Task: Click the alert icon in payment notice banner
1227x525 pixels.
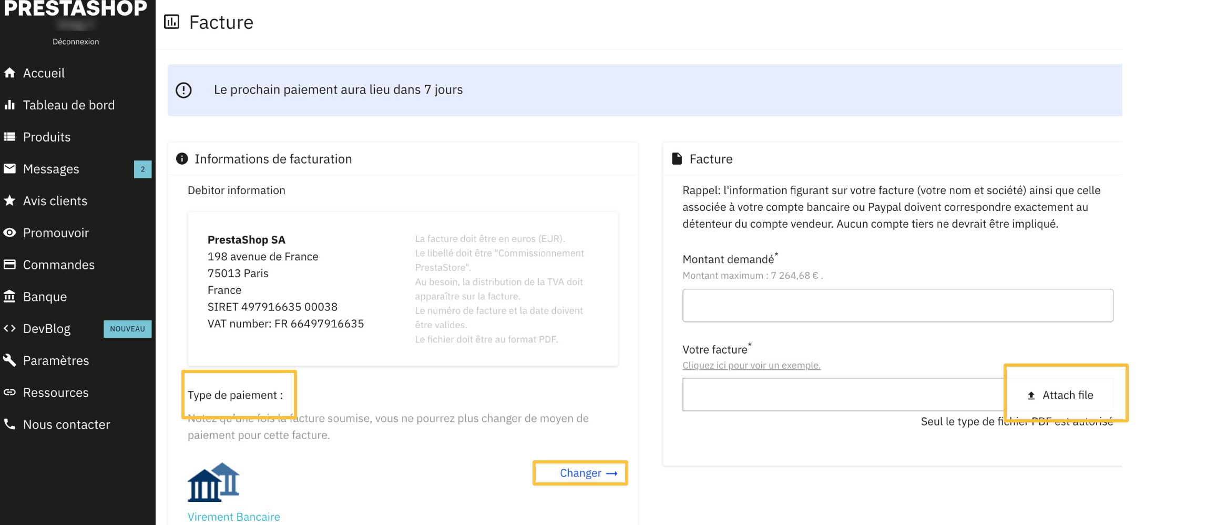Action: tap(183, 90)
